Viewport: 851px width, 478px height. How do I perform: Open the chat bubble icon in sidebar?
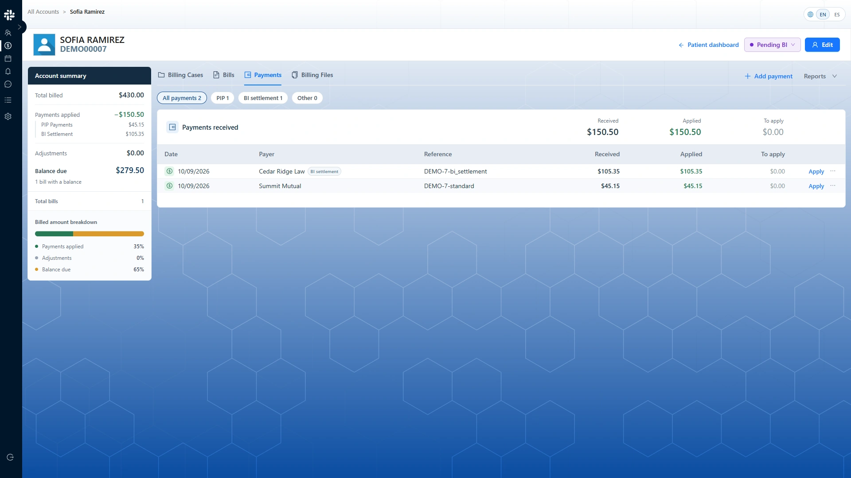8,84
